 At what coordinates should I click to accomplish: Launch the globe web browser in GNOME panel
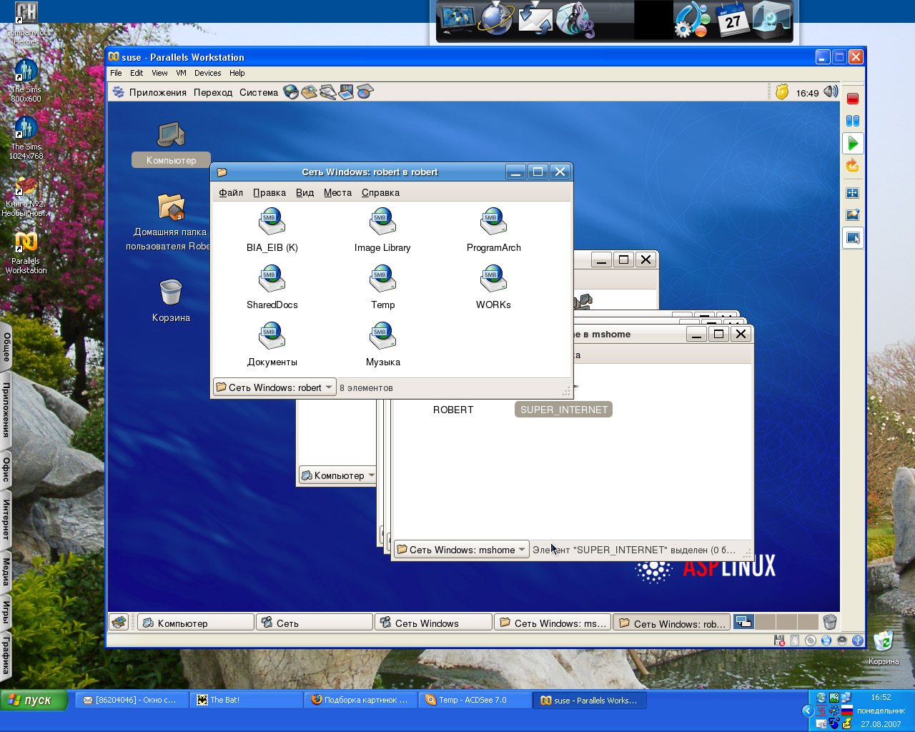point(291,91)
